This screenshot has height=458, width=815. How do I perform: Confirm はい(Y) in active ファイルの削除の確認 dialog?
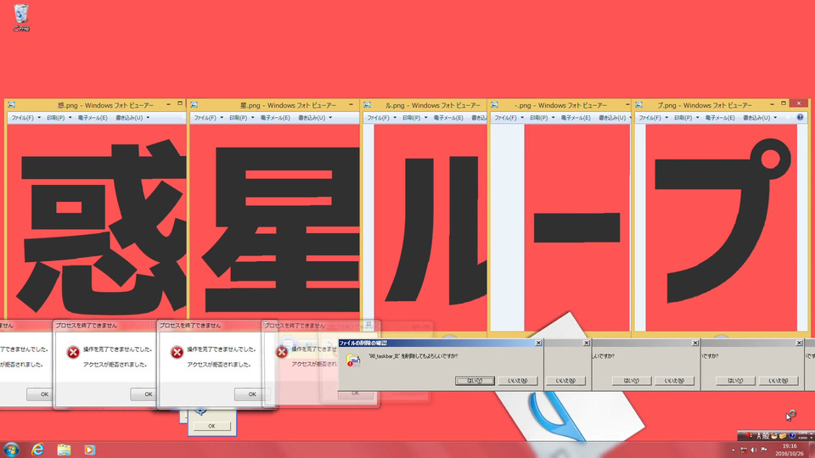475,381
